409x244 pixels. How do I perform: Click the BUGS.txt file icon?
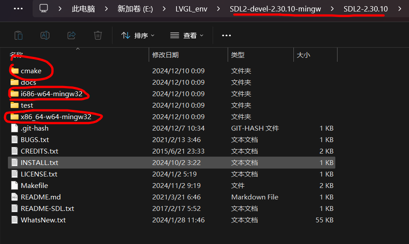pos(15,139)
